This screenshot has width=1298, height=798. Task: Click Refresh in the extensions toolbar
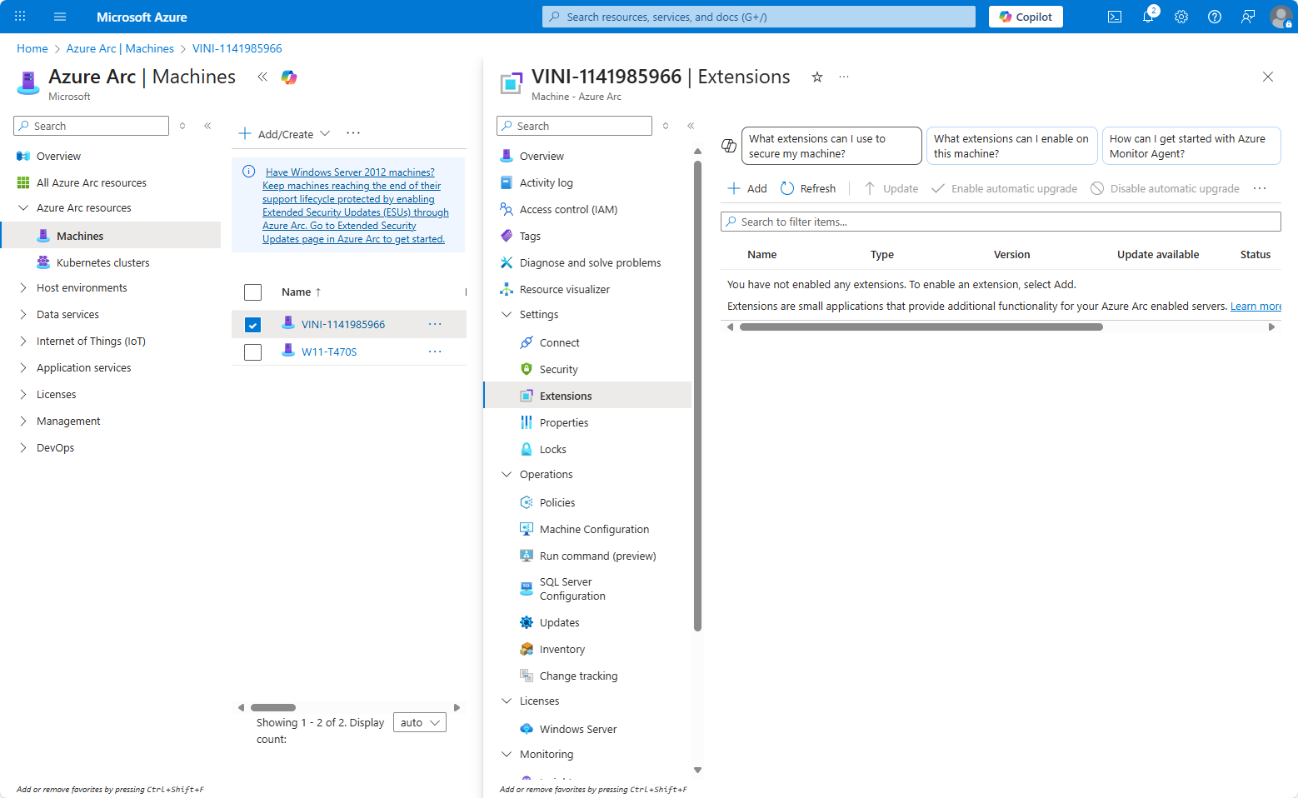pyautogui.click(x=807, y=188)
